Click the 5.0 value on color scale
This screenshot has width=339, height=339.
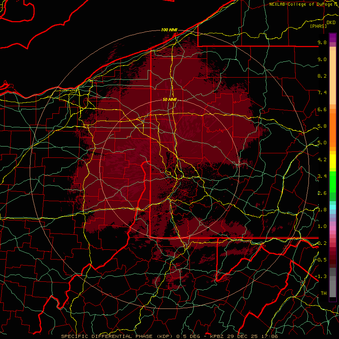point(322,143)
